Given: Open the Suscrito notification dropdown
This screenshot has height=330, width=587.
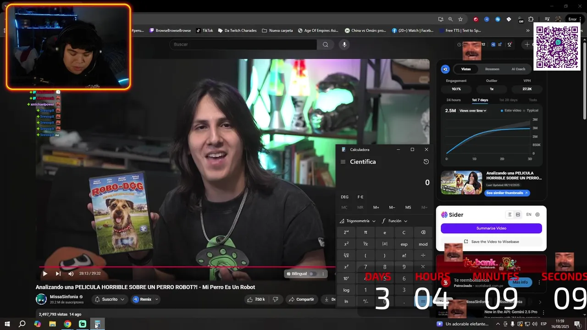Looking at the screenshot, I should 110,299.
